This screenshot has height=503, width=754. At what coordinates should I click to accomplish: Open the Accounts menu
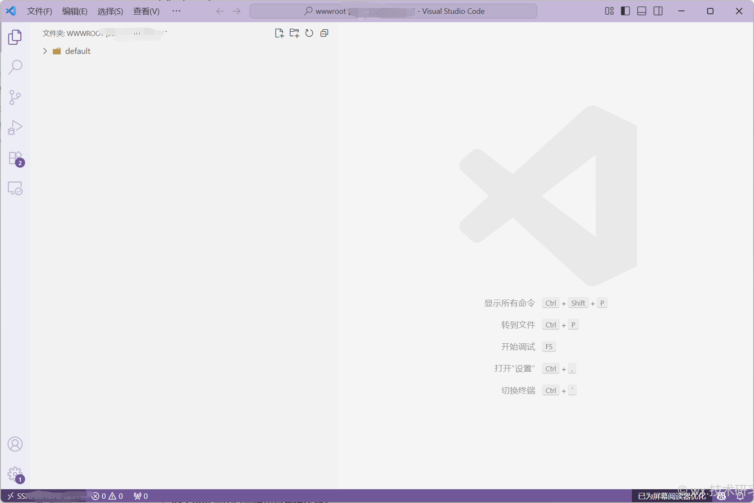[x=15, y=444]
